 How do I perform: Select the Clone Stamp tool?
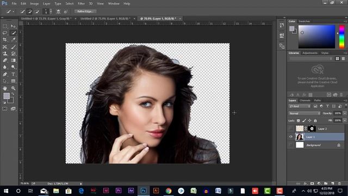(5, 53)
